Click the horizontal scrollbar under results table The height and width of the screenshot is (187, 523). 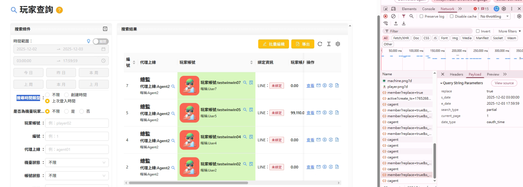[188, 183]
